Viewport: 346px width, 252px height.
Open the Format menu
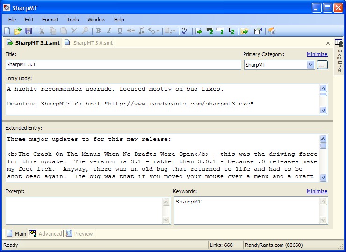click(50, 20)
